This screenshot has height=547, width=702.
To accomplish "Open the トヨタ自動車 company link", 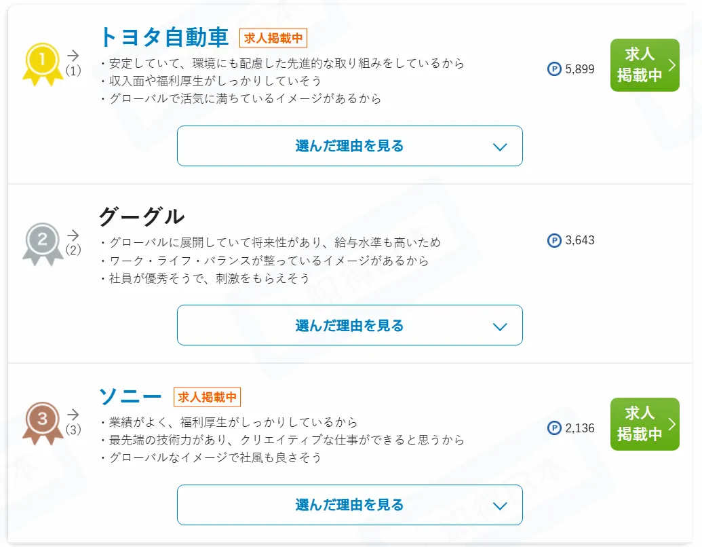I will click(x=164, y=37).
